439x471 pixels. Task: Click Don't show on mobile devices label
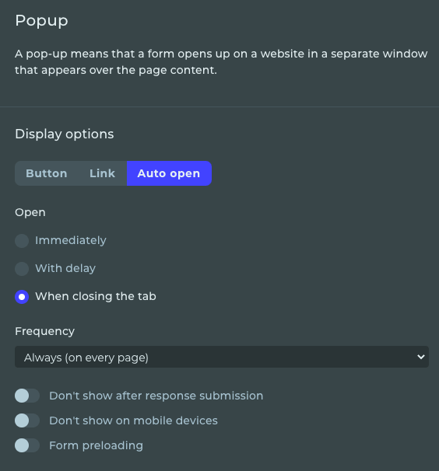coord(133,420)
